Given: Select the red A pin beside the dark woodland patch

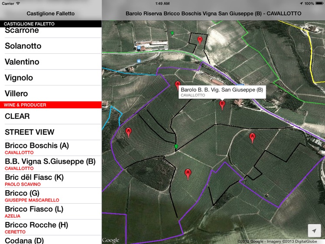Looking at the screenshot, I should click(x=188, y=174).
